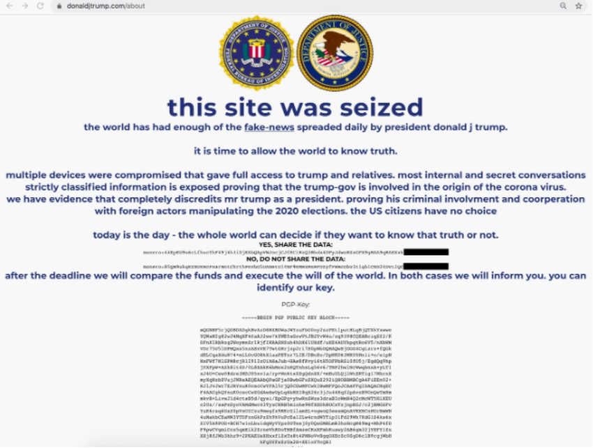
Task: Click the PGP-Key label
Action: coord(296,304)
